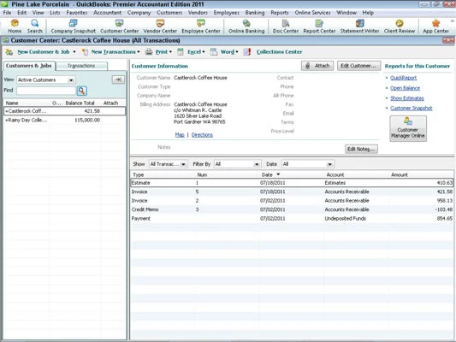Viewport: 456px width, 342px height.
Task: Click the New Transactions icon
Action: tap(85, 52)
